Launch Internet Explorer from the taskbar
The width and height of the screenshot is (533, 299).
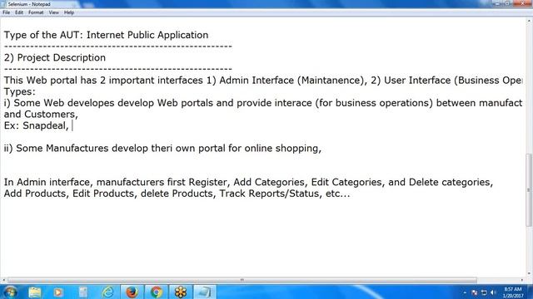pos(107,292)
